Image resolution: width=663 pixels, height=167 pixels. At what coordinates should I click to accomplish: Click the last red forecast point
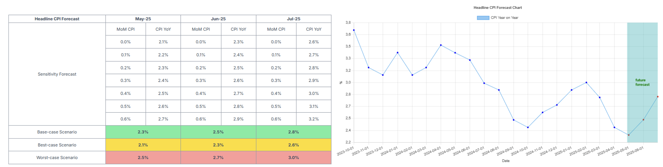(x=657, y=97)
